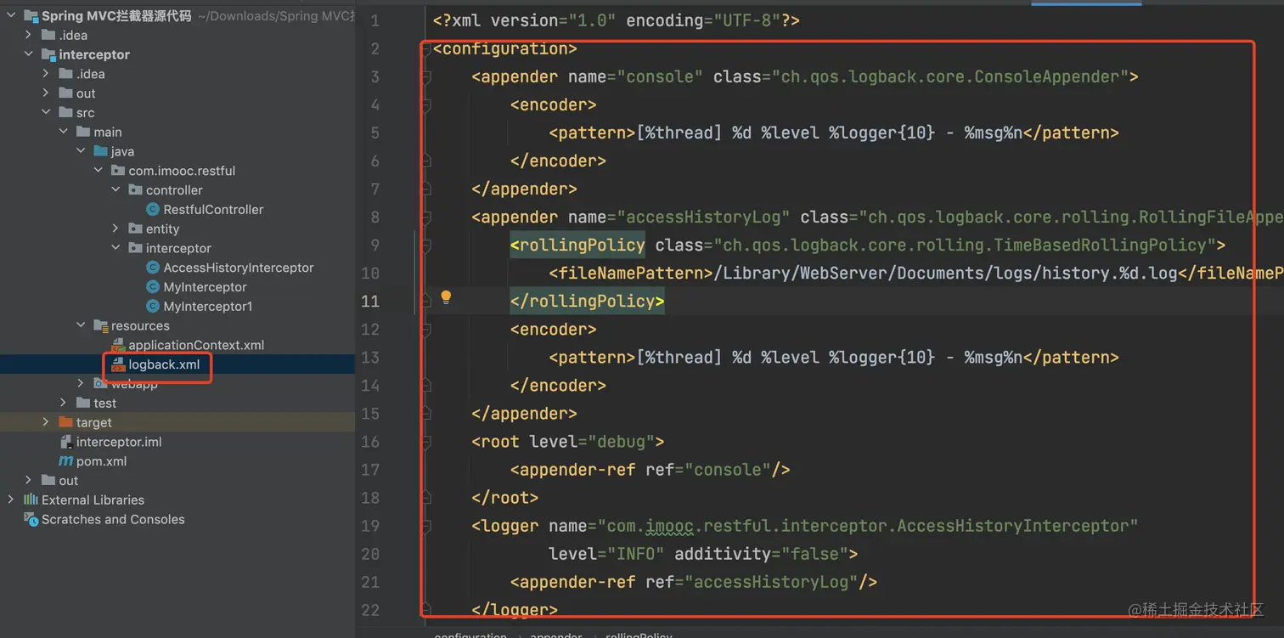Click the java source folder icon
1284x638 pixels.
click(x=100, y=151)
